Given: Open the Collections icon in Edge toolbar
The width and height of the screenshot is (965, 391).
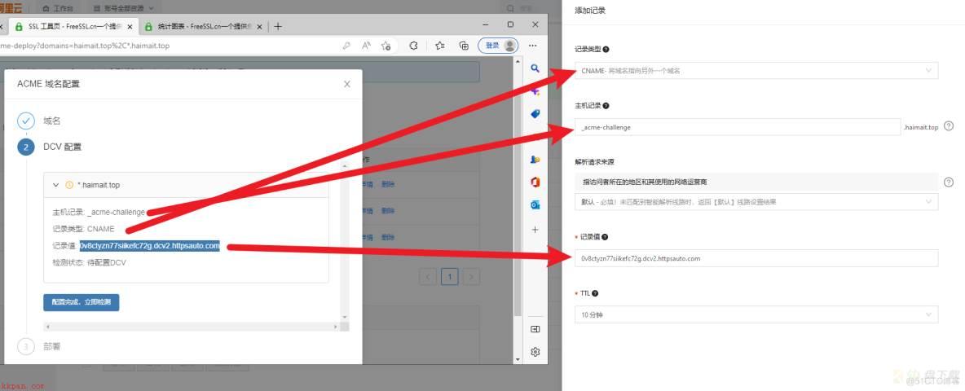Looking at the screenshot, I should pos(464,46).
